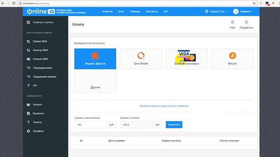Click the Сумма к оплате field
The height and width of the screenshot is (157, 280).
point(136,125)
